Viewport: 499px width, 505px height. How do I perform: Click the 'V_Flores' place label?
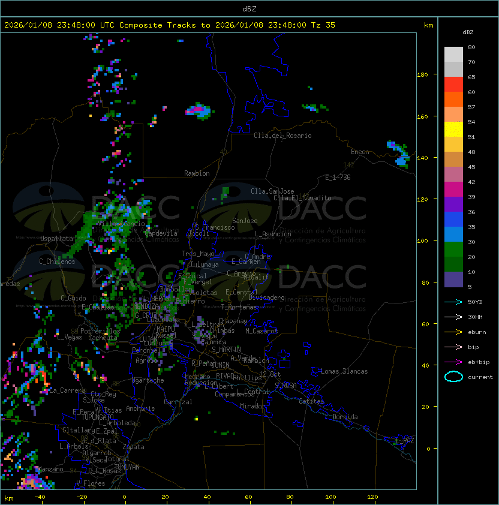pyautogui.click(x=91, y=484)
